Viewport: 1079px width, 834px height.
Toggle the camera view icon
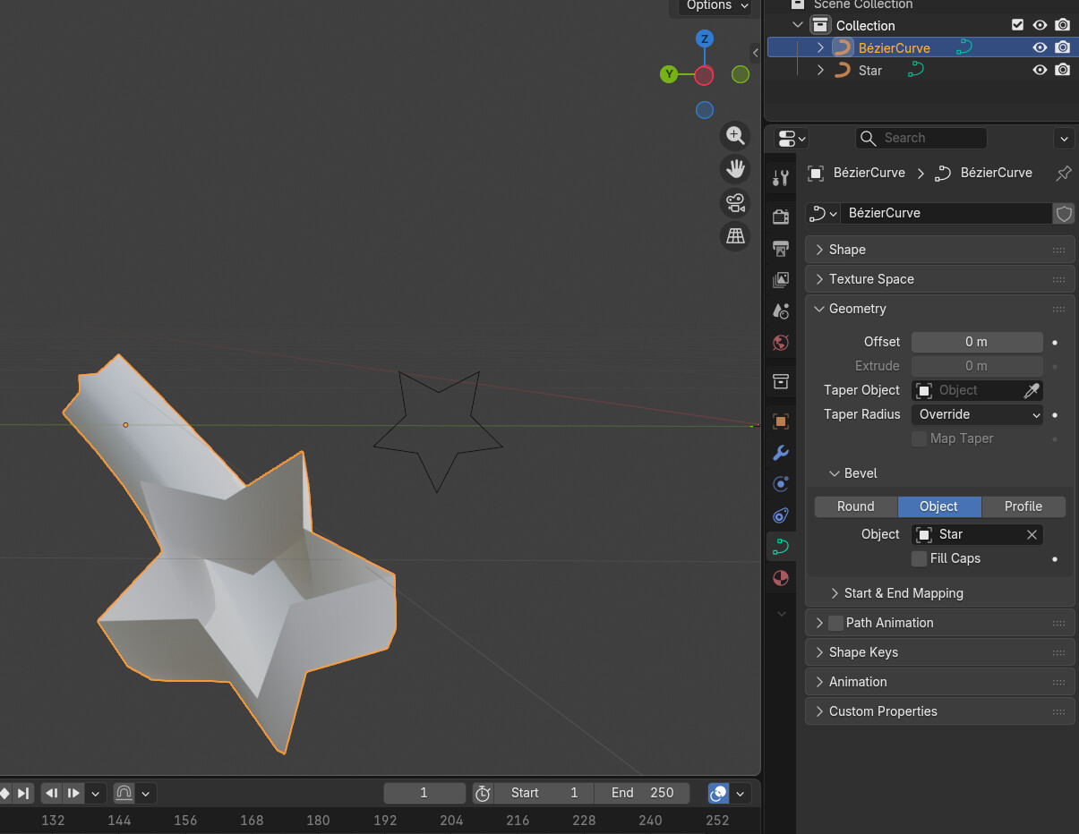[x=735, y=202]
